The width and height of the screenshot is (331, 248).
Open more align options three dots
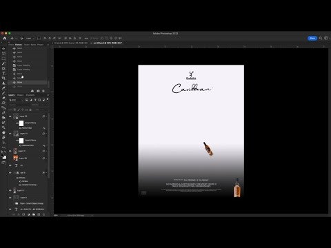click(x=86, y=38)
